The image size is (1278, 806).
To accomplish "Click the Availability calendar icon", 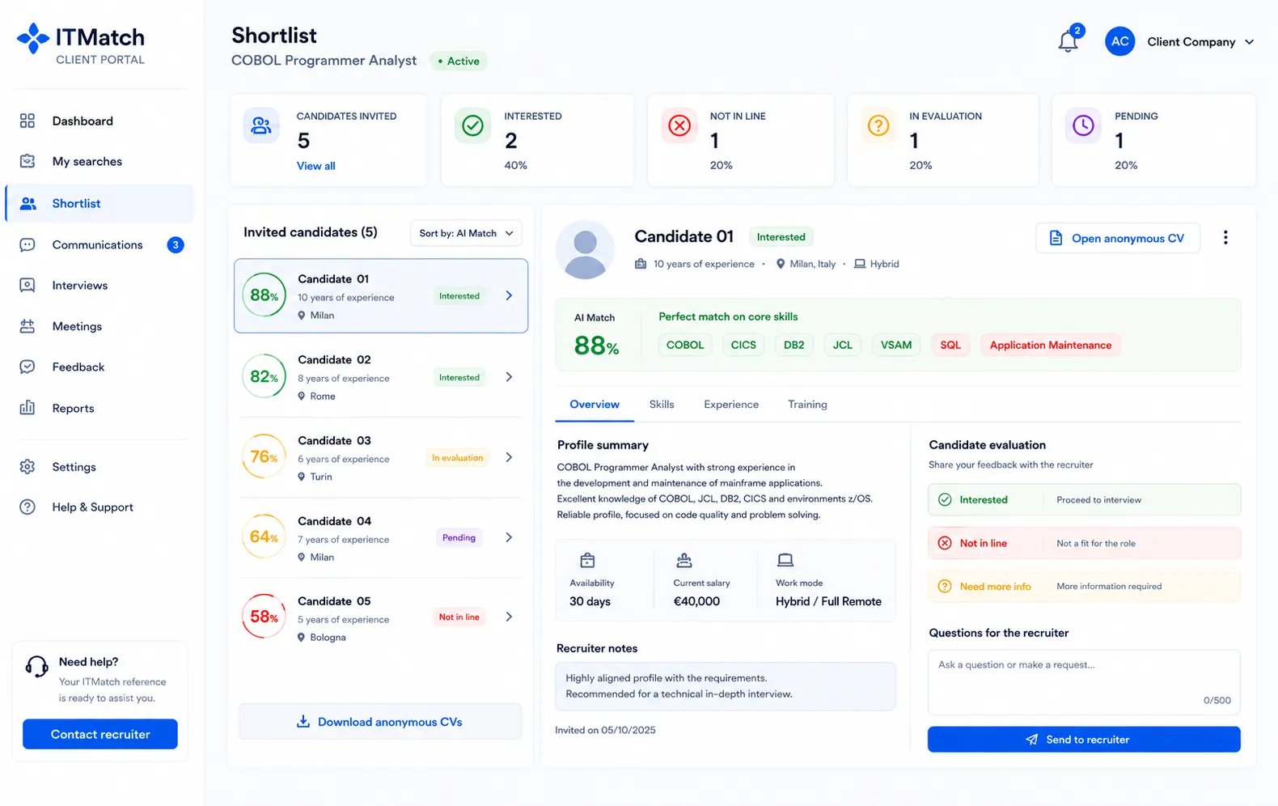I will coord(587,560).
